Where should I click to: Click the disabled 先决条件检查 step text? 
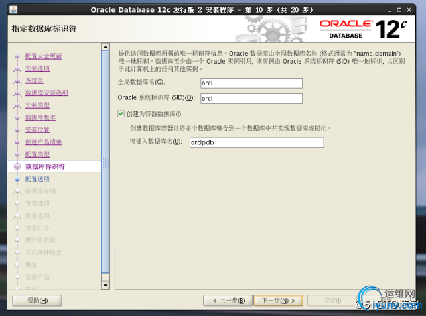(x=44, y=252)
